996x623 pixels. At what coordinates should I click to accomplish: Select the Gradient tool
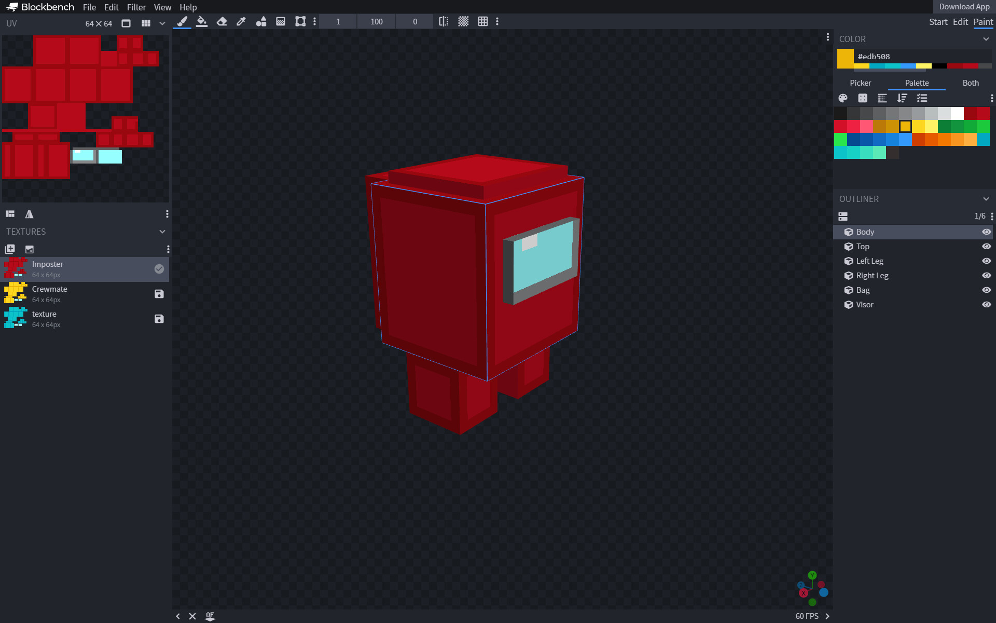(x=281, y=21)
